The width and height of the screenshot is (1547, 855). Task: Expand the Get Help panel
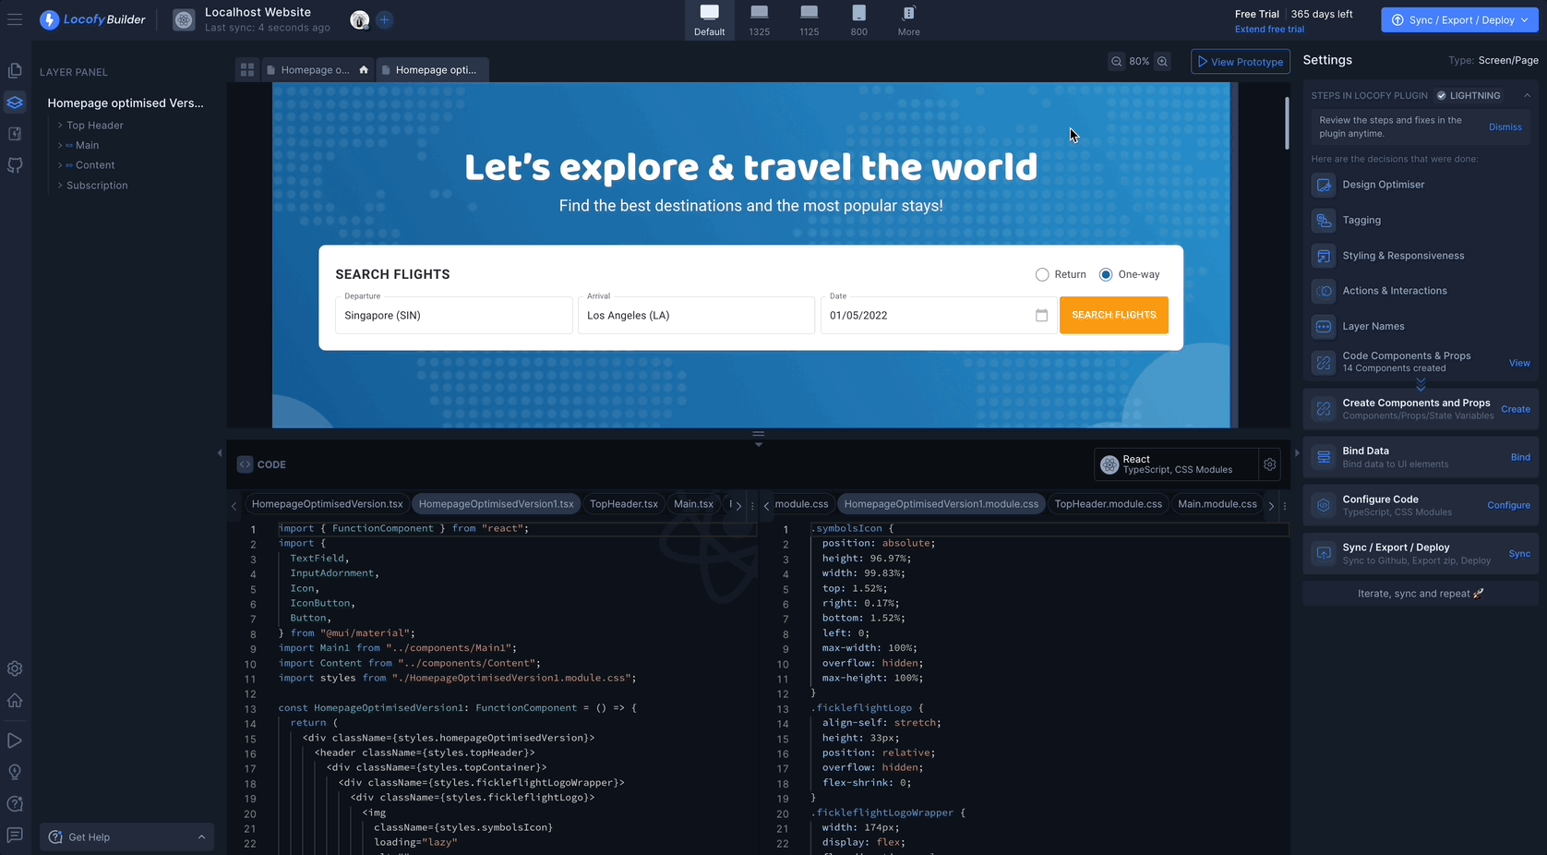click(x=127, y=837)
